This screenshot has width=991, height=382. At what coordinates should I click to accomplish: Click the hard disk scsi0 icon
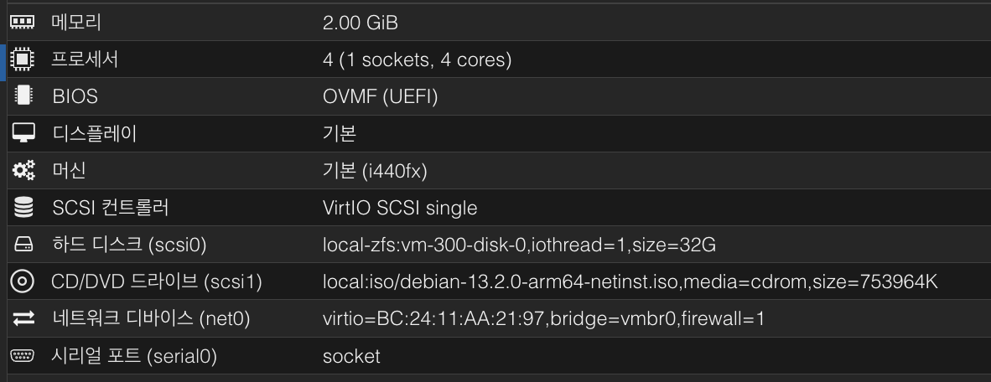click(23, 245)
